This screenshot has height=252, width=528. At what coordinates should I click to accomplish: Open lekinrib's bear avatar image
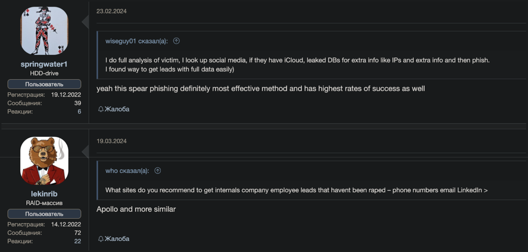tap(44, 161)
